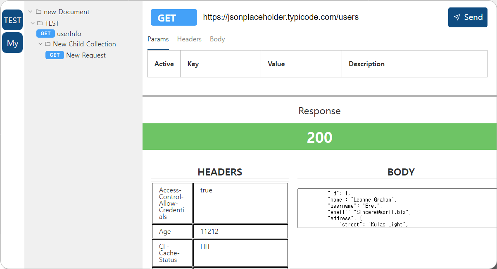Collapse the New Child Collection chevron
Viewport: 497px width, 269px height.
[x=40, y=44]
